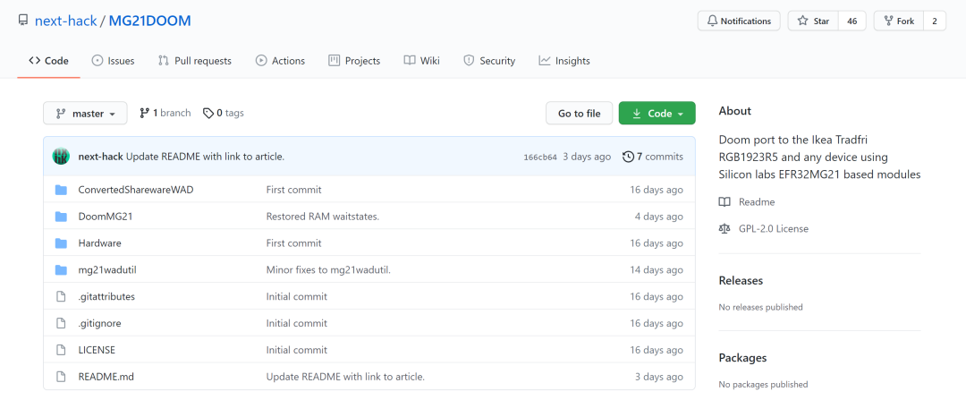Star the repository

click(x=813, y=21)
